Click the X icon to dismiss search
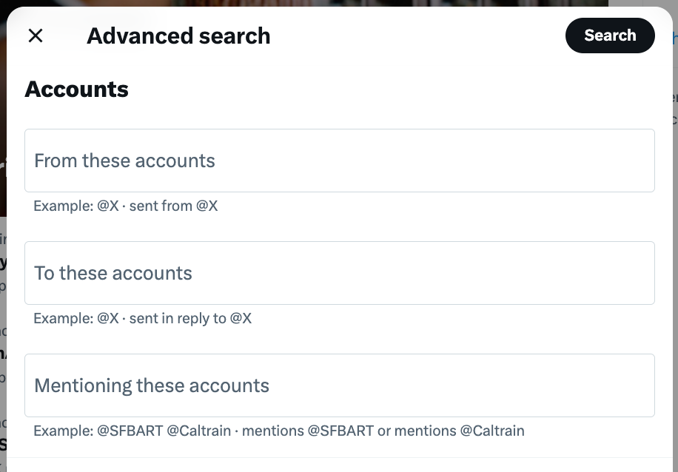 (x=35, y=35)
